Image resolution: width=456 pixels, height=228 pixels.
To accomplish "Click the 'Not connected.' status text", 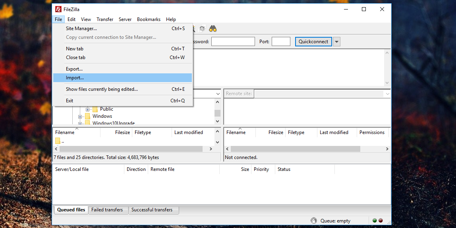I will pos(241,157).
